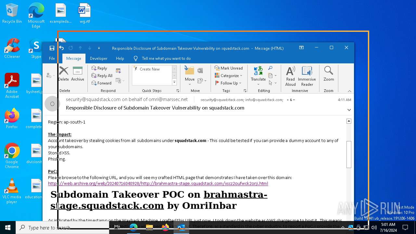Select the Firefox desktop shortcut

(12, 119)
